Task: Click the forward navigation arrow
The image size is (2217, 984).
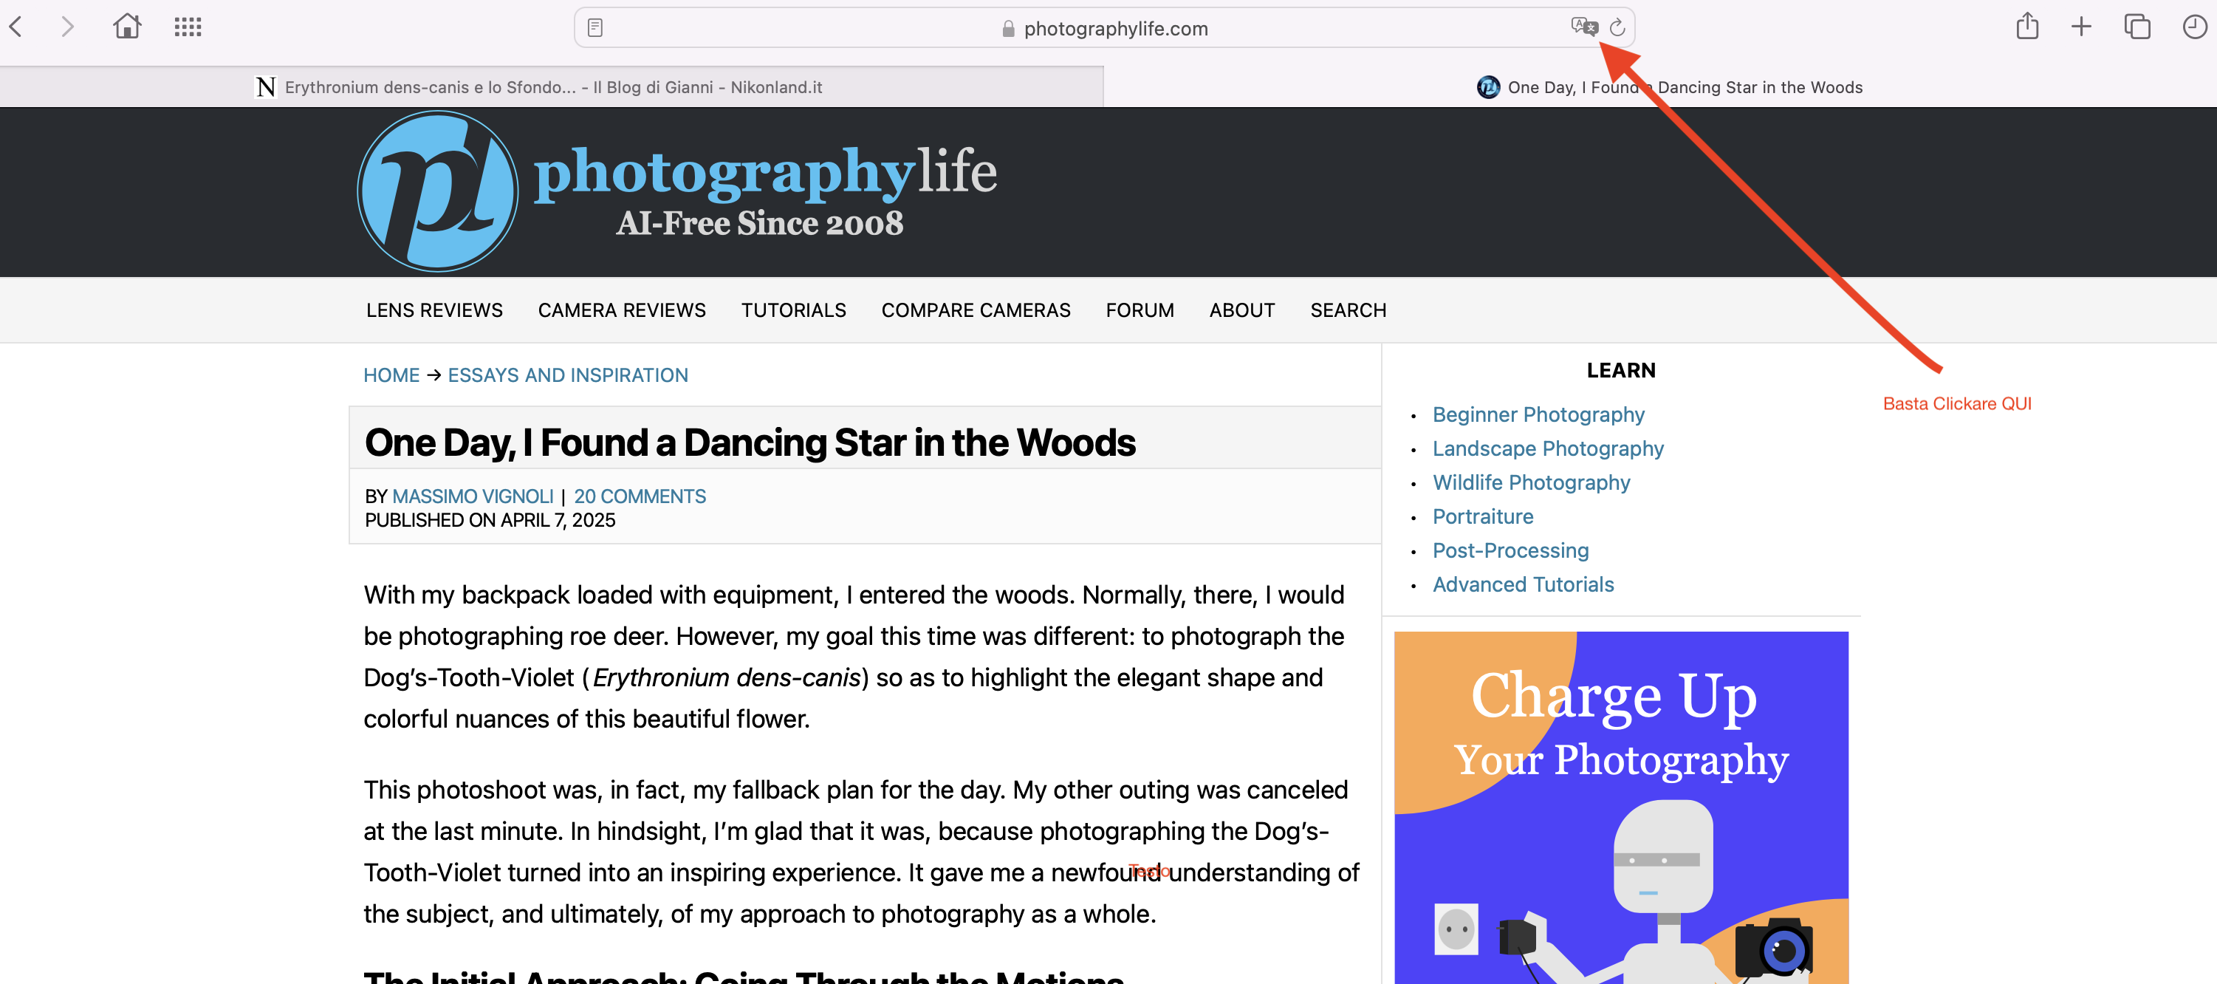Action: click(x=67, y=27)
